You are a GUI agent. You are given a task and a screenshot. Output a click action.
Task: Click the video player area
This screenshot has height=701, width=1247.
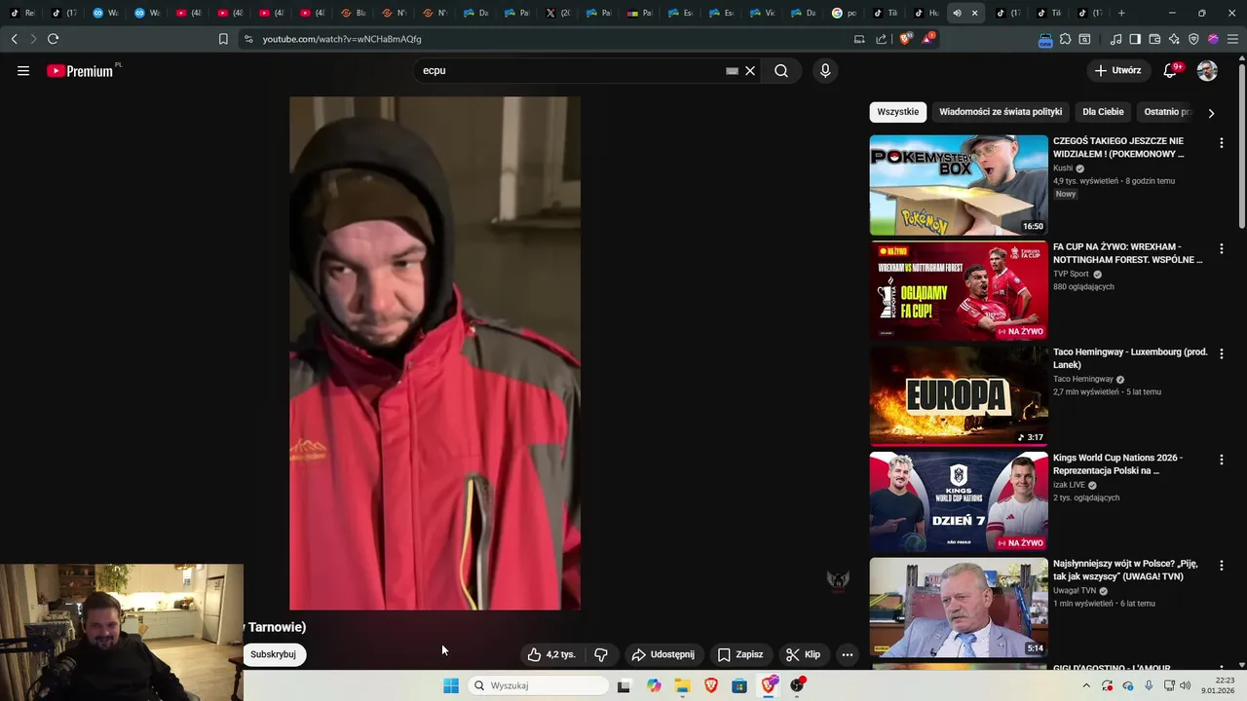coord(435,353)
